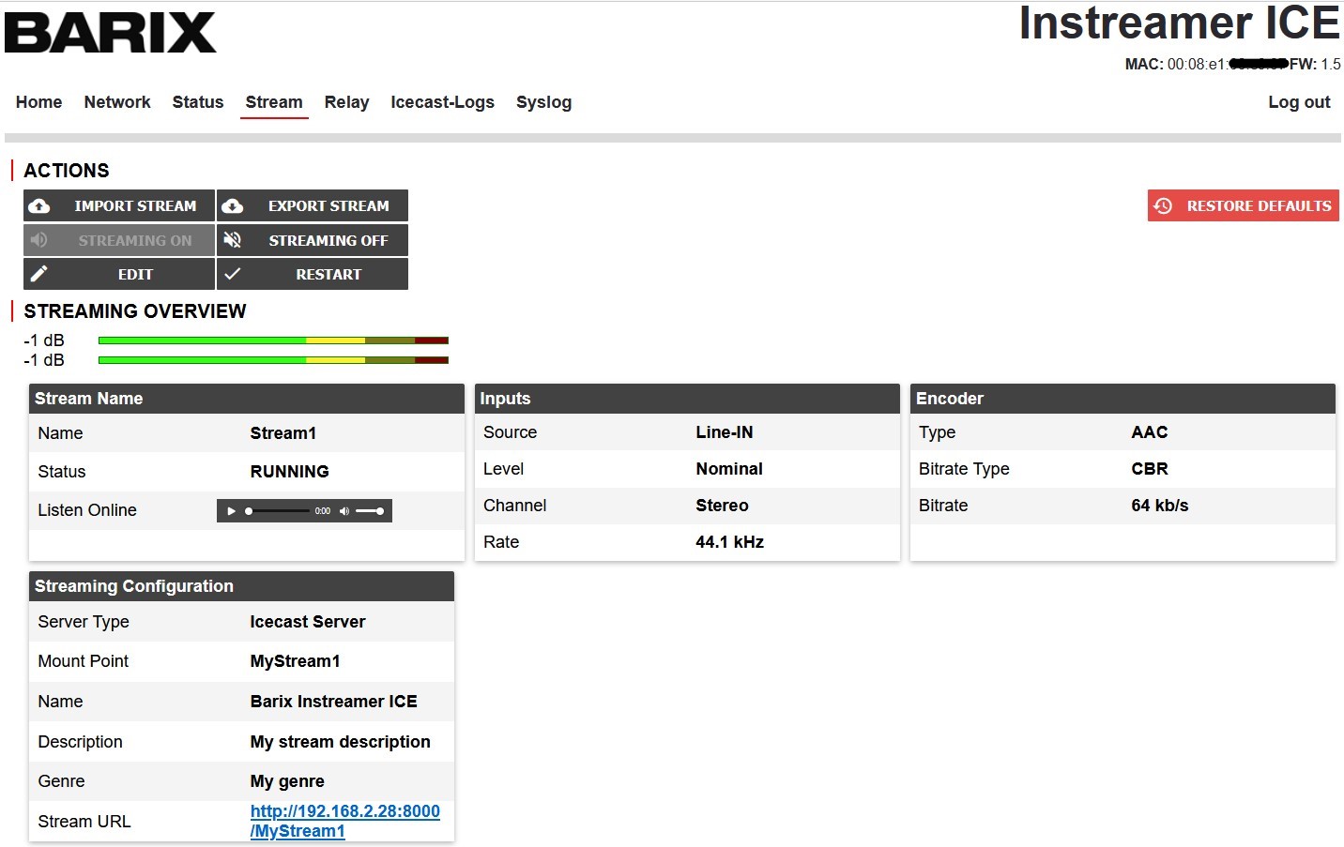Play the Listen Online audio stream
This screenshot has height=847, width=1344.
[x=231, y=511]
